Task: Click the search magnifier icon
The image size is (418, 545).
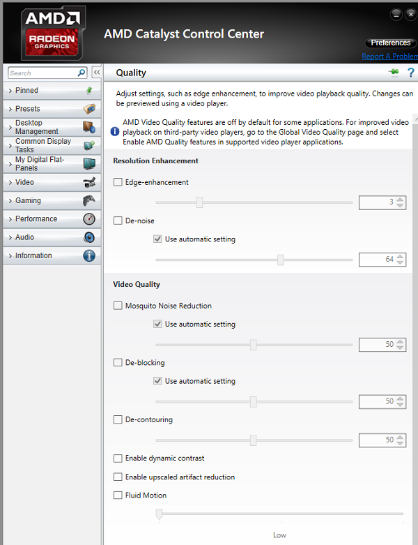Action: [82, 73]
